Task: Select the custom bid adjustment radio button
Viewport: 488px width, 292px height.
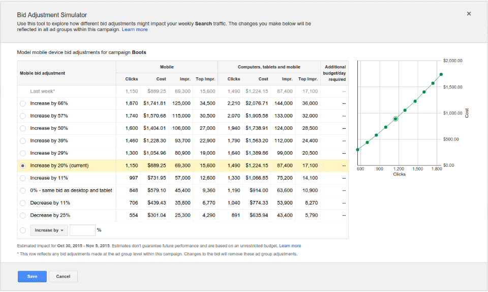Action: pos(23,230)
